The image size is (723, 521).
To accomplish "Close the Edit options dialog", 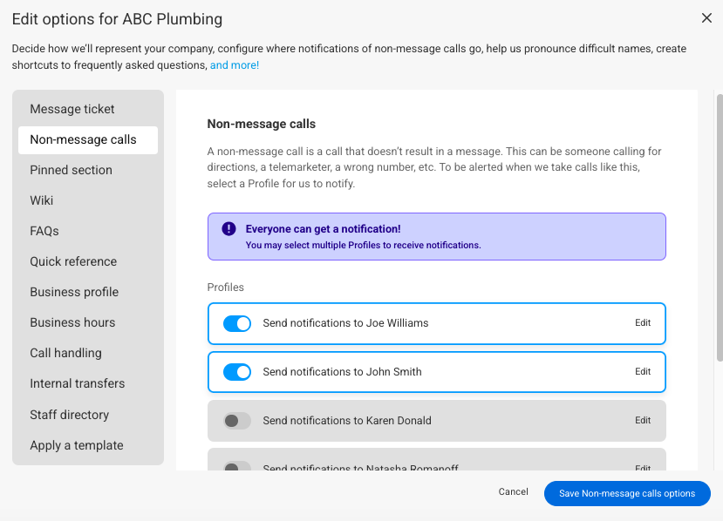I will pos(706,17).
